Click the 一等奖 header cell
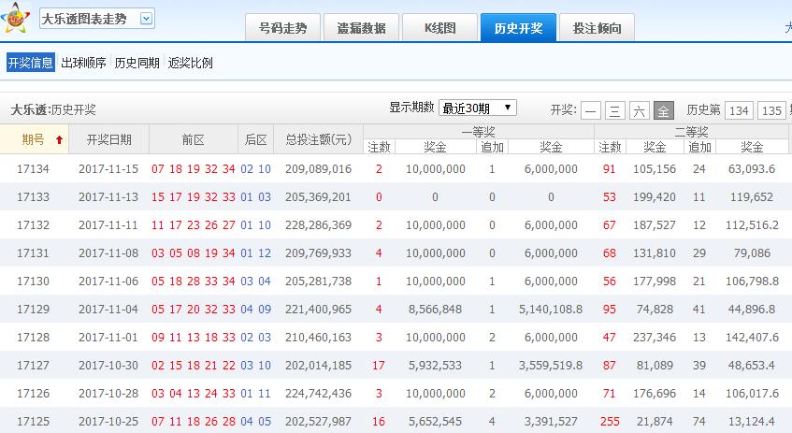 tap(479, 132)
